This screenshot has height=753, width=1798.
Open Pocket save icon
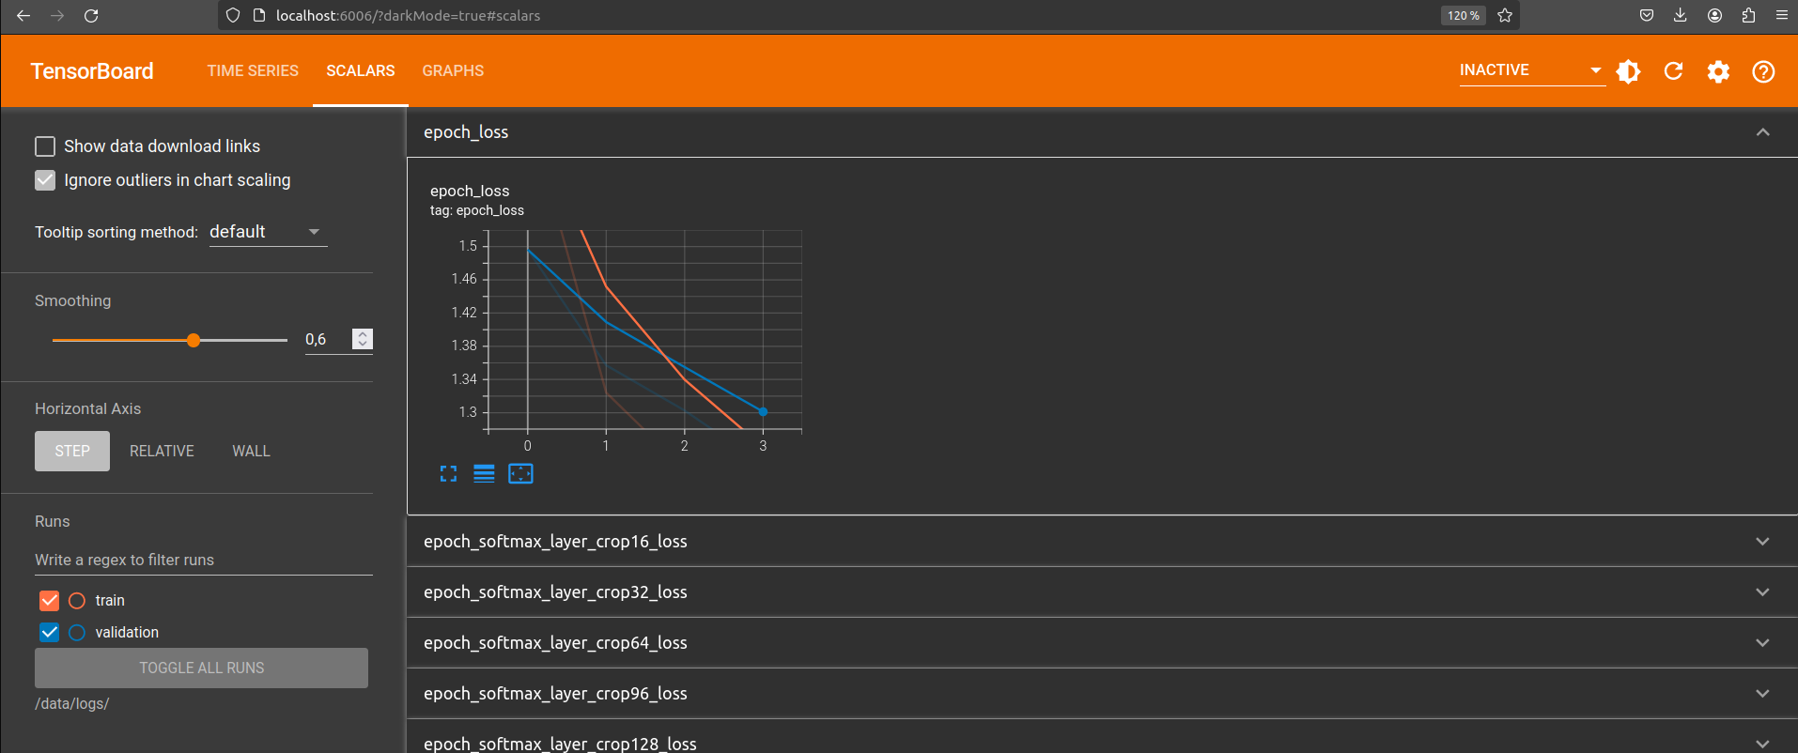(1647, 15)
